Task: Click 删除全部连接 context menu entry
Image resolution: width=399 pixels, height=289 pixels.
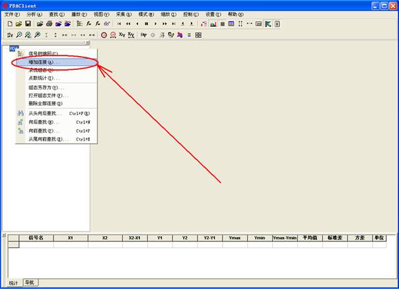Action: 46,103
